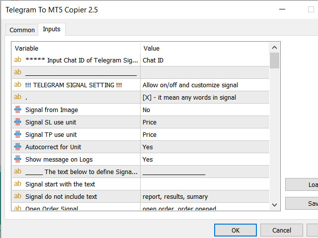Click the string icon beside The text below to define
Image resolution: width=318 pixels, height=238 pixels.
pyautogui.click(x=18, y=172)
